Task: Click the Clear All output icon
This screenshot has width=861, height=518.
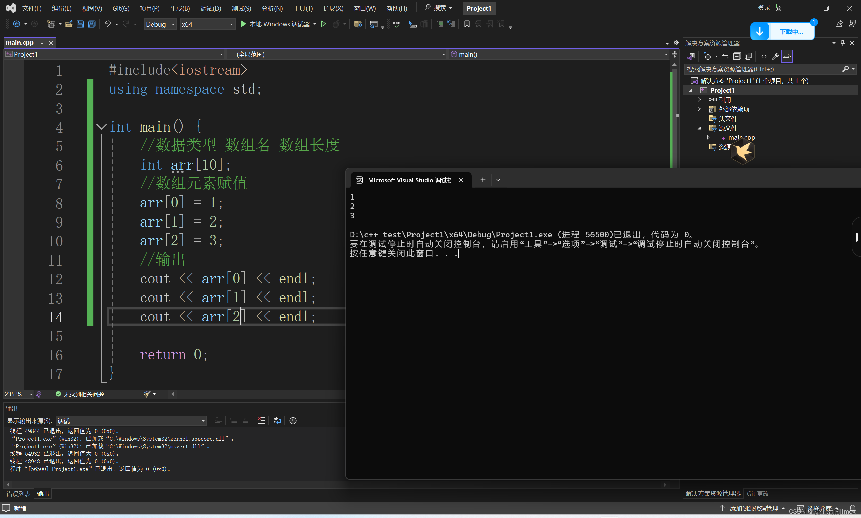Action: tap(261, 421)
